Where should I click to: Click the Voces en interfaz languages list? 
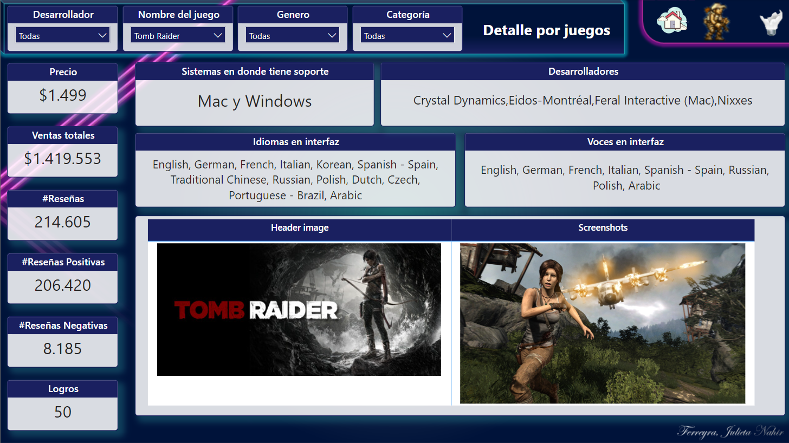625,178
